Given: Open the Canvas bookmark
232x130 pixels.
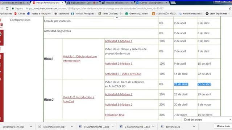Looking at the screenshot, I should 20,14.
